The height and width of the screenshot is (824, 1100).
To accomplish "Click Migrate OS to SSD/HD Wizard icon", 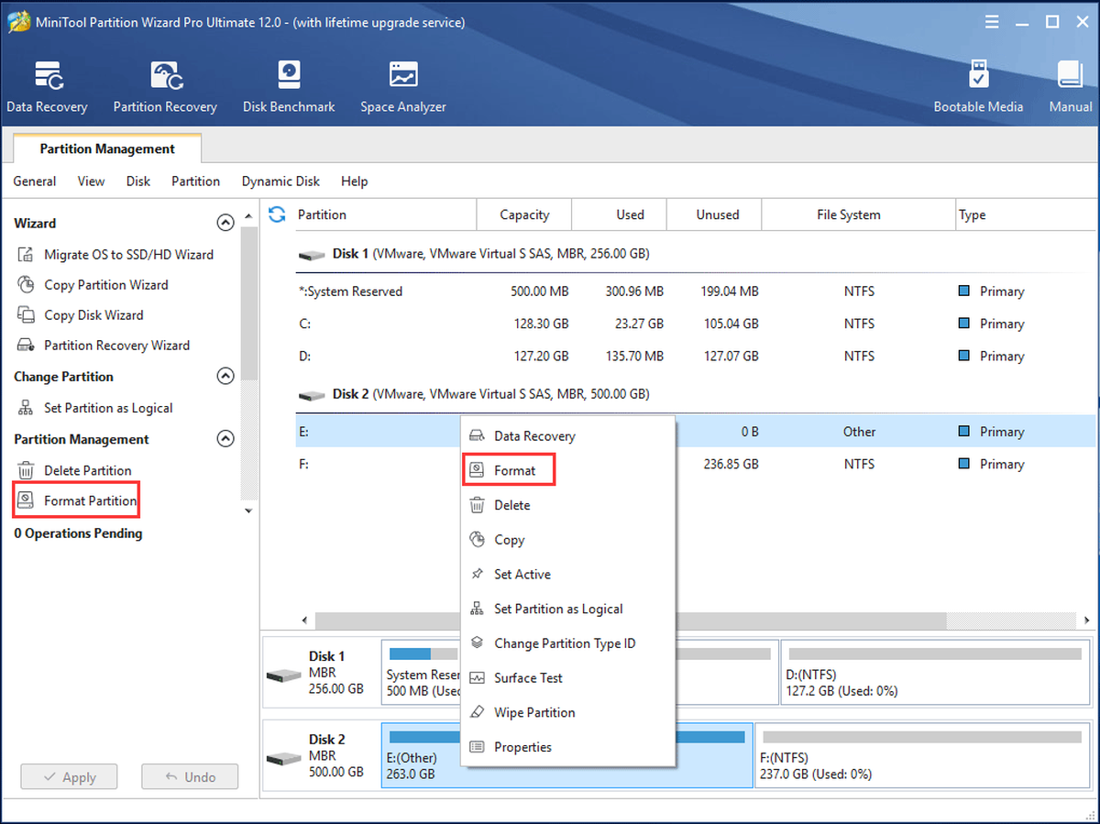I will click(x=27, y=255).
